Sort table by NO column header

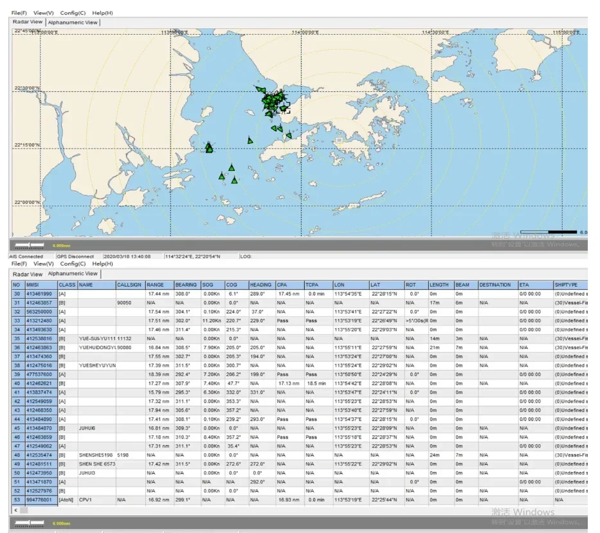click(x=18, y=285)
